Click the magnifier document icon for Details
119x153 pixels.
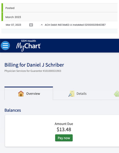click(72, 94)
